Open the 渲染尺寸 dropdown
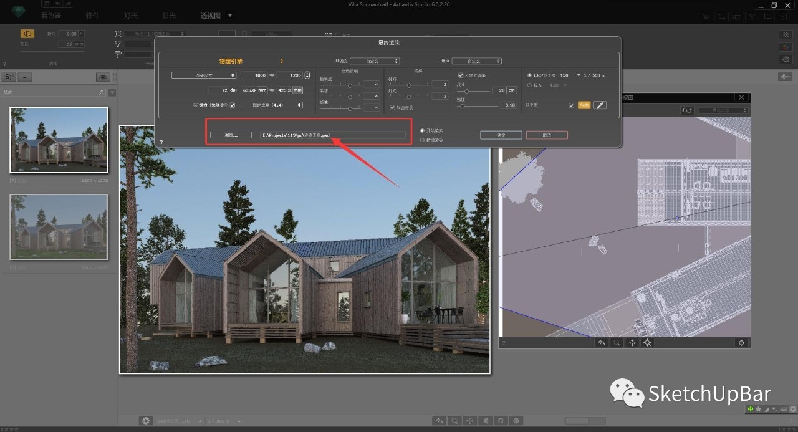Image resolution: width=798 pixels, height=432 pixels. [x=204, y=75]
